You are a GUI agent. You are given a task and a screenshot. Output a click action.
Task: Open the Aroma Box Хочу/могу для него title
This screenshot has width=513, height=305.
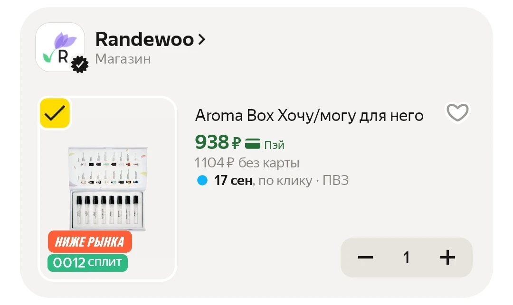pos(309,116)
